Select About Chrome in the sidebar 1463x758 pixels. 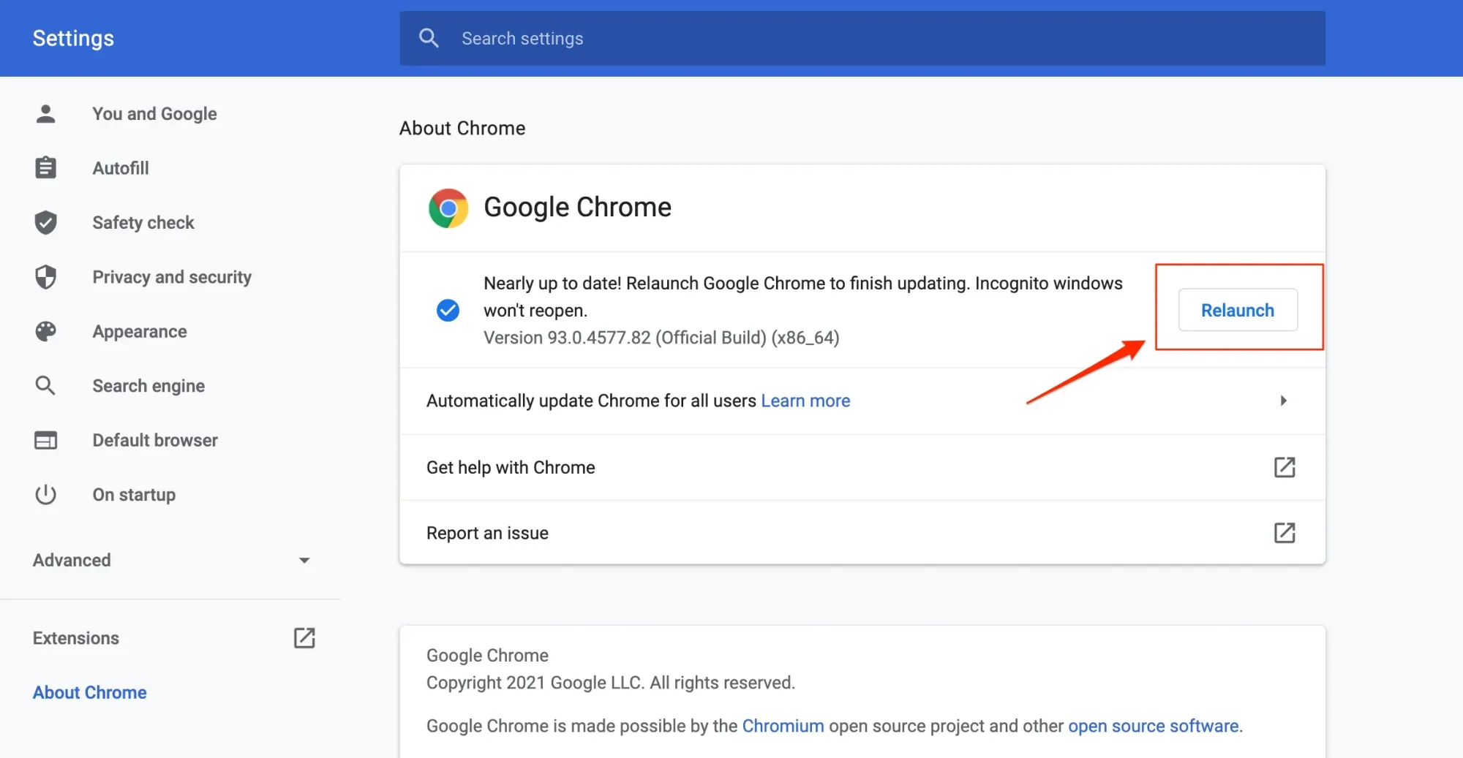90,692
